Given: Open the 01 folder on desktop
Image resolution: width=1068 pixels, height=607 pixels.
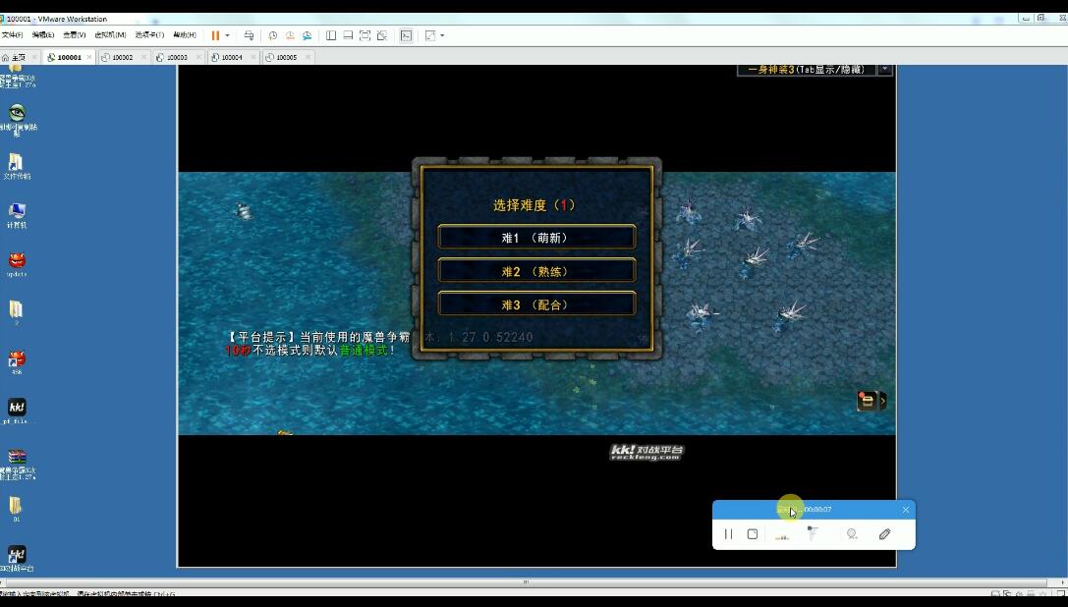Looking at the screenshot, I should click(x=16, y=509).
